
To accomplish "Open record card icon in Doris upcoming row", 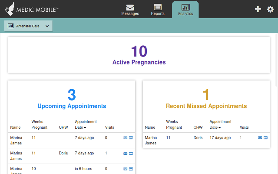I will tap(131, 154).
